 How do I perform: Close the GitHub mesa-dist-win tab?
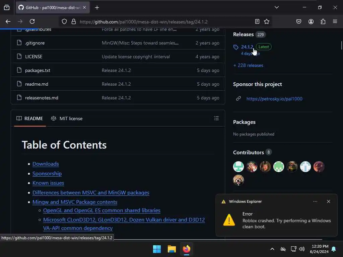84,8
